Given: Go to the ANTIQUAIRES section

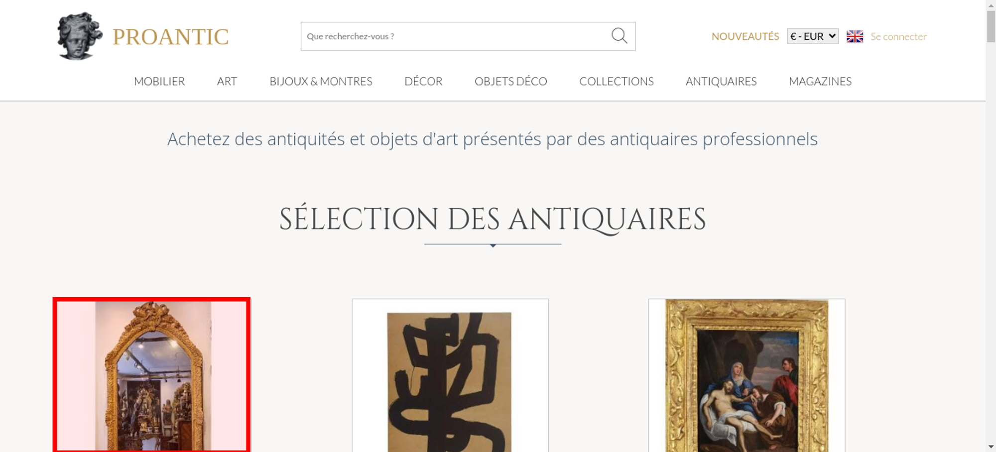Looking at the screenshot, I should pyautogui.click(x=721, y=81).
